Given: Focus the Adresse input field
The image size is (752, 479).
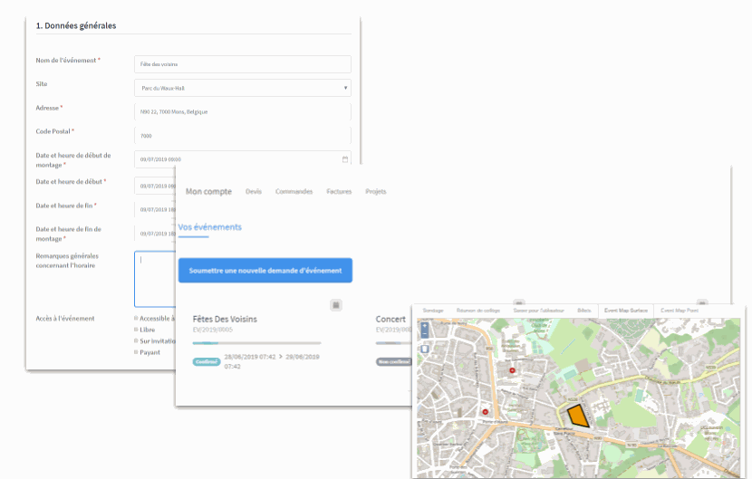Looking at the screenshot, I should pyautogui.click(x=243, y=111).
